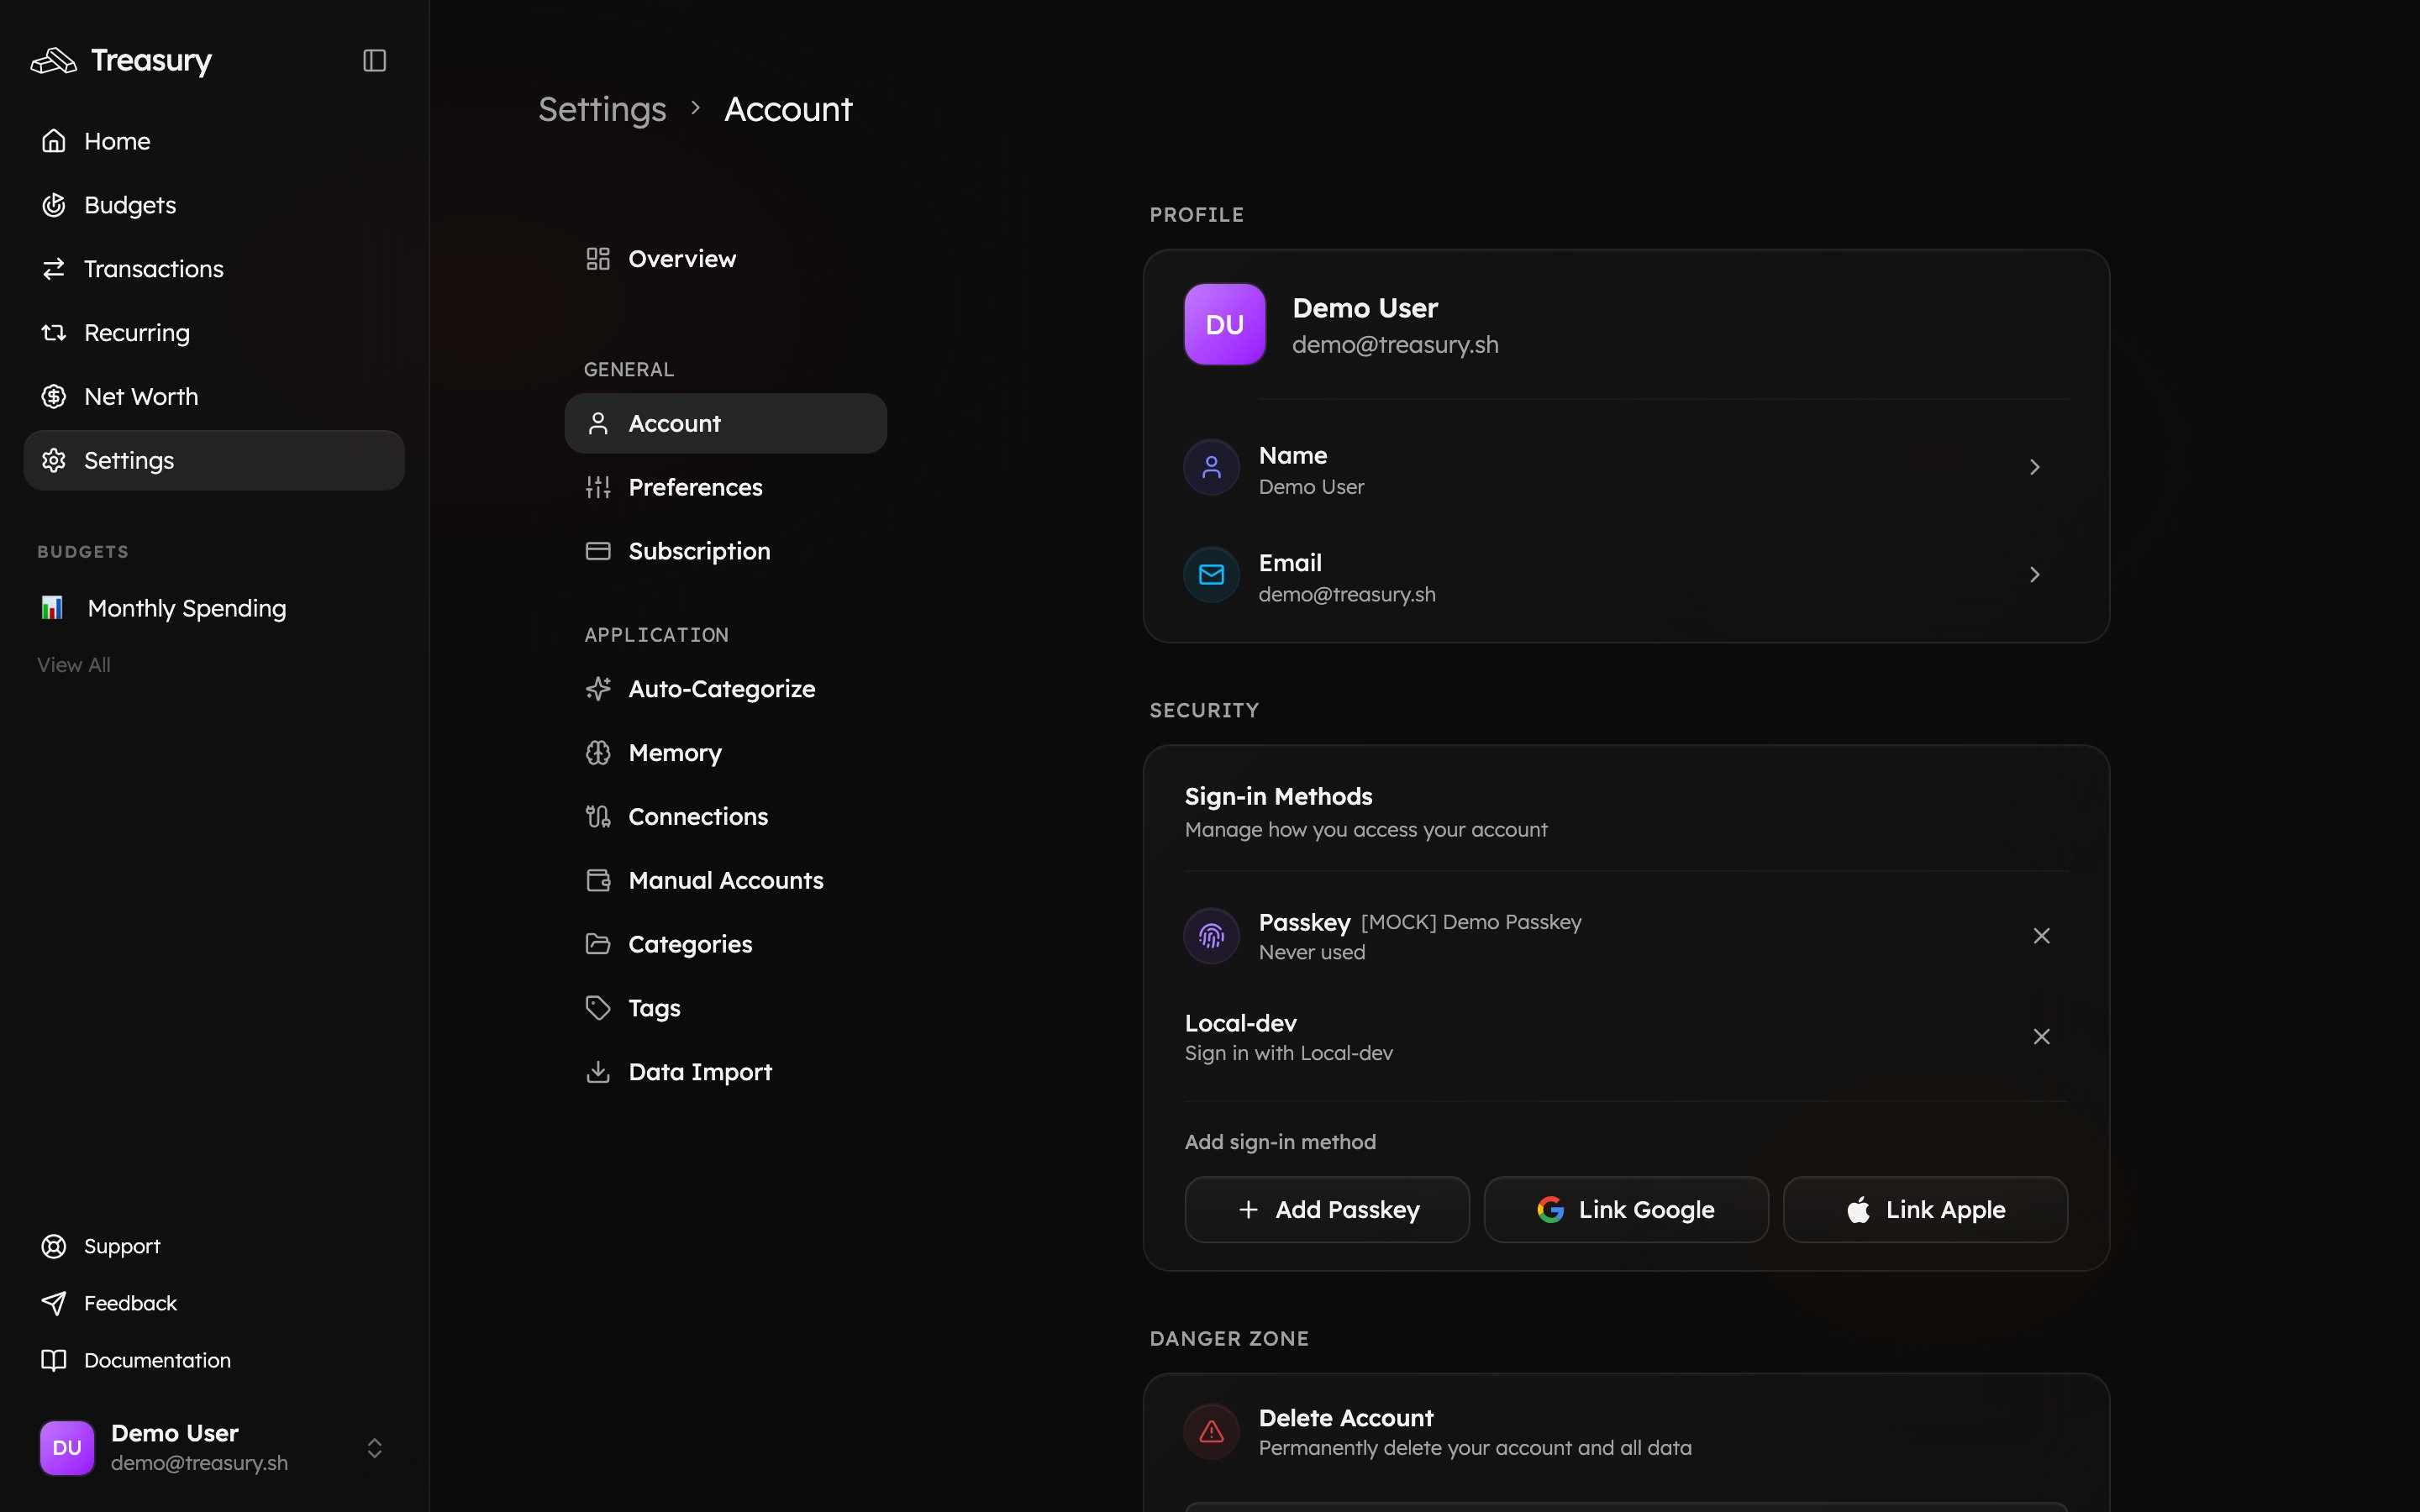2420x1512 pixels.
Task: Click the Treasury logo icon
Action: tap(54, 61)
